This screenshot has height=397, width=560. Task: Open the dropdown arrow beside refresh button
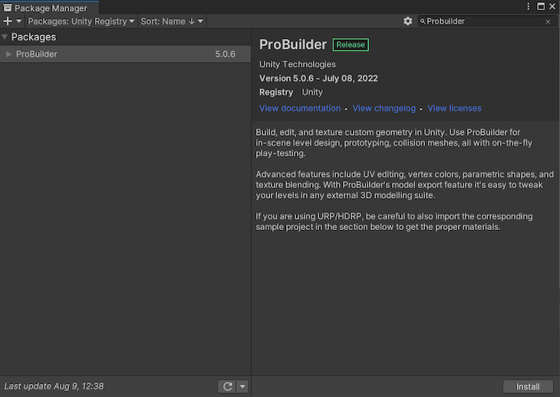tap(242, 386)
